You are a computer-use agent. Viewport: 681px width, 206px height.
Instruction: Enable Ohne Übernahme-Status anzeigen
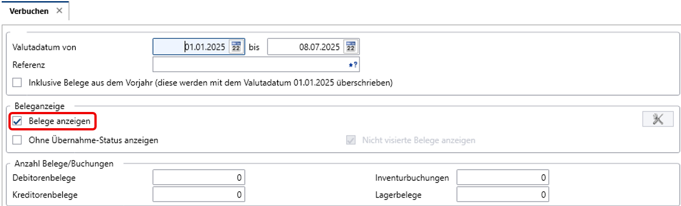[17, 140]
